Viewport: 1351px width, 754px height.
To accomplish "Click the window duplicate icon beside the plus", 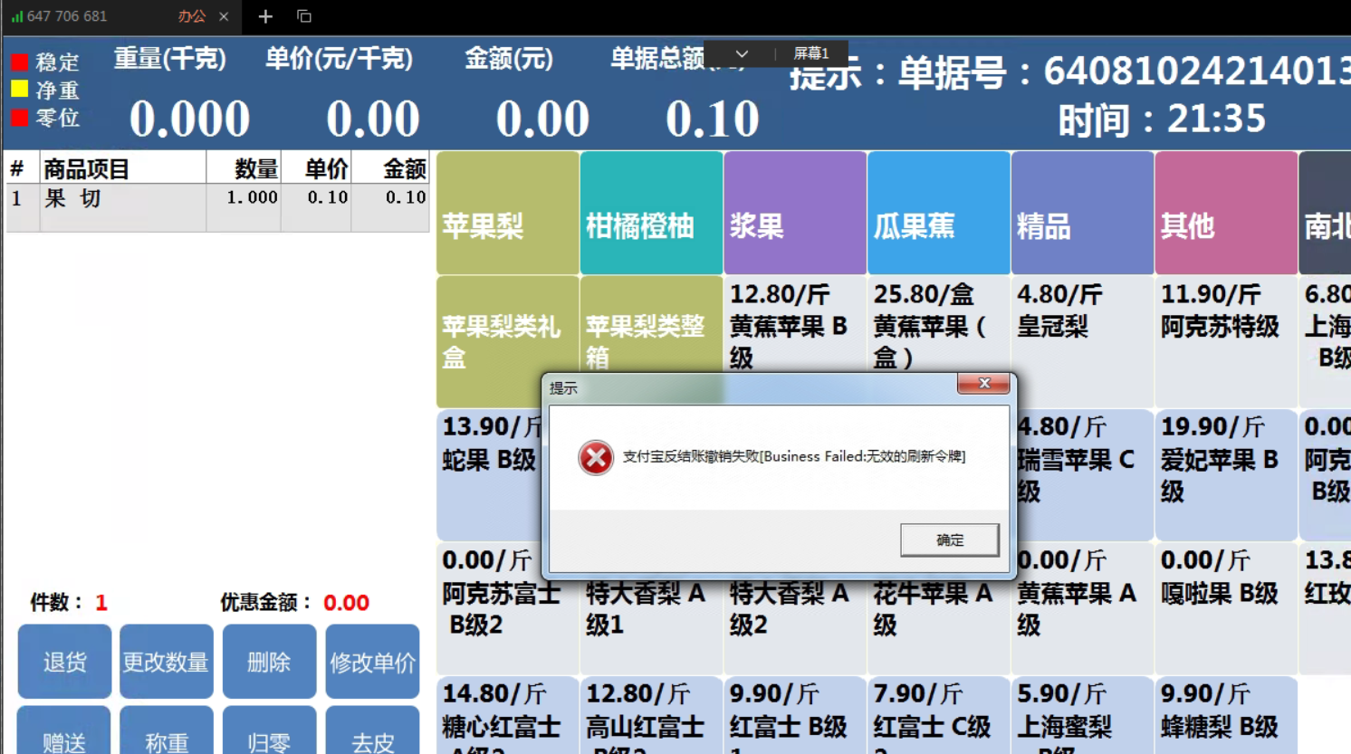I will pos(304,16).
